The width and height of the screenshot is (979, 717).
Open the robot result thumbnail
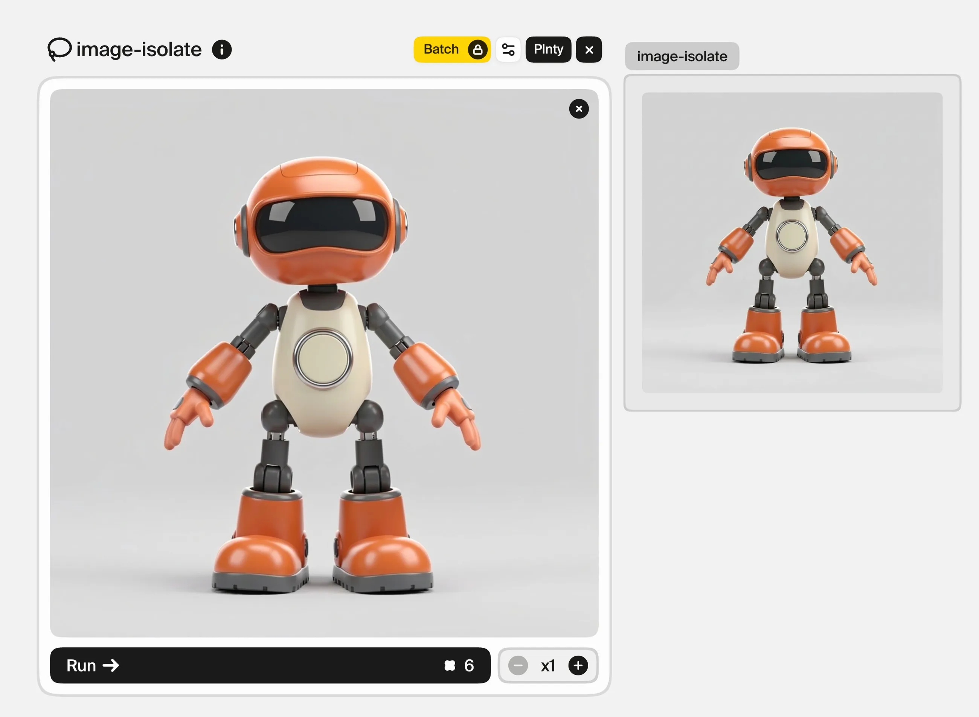[x=792, y=243]
